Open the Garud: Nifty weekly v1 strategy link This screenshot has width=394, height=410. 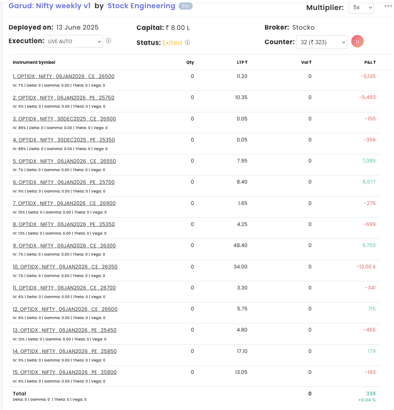[50, 6]
